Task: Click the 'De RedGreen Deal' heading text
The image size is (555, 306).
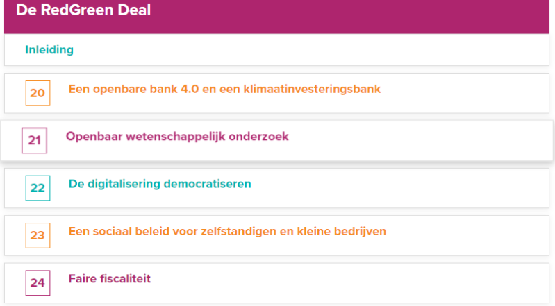Action: tap(83, 10)
